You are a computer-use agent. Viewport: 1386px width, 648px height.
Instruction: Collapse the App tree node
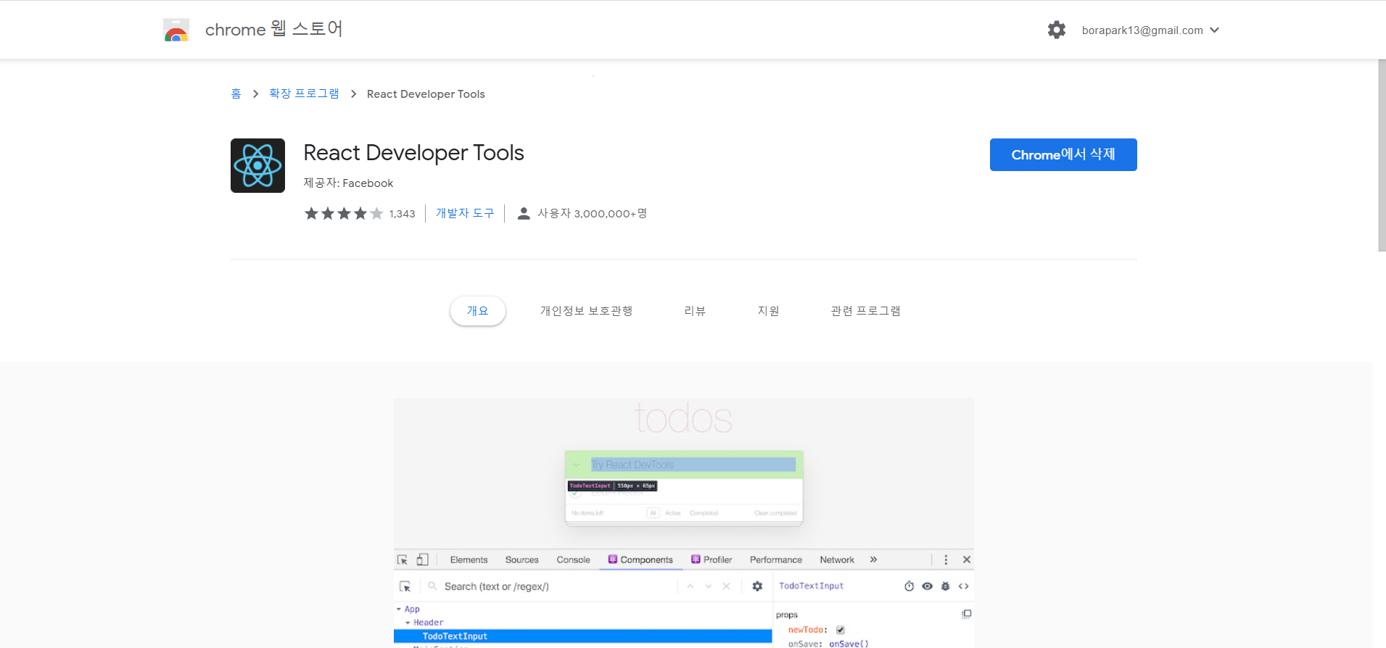coord(399,609)
